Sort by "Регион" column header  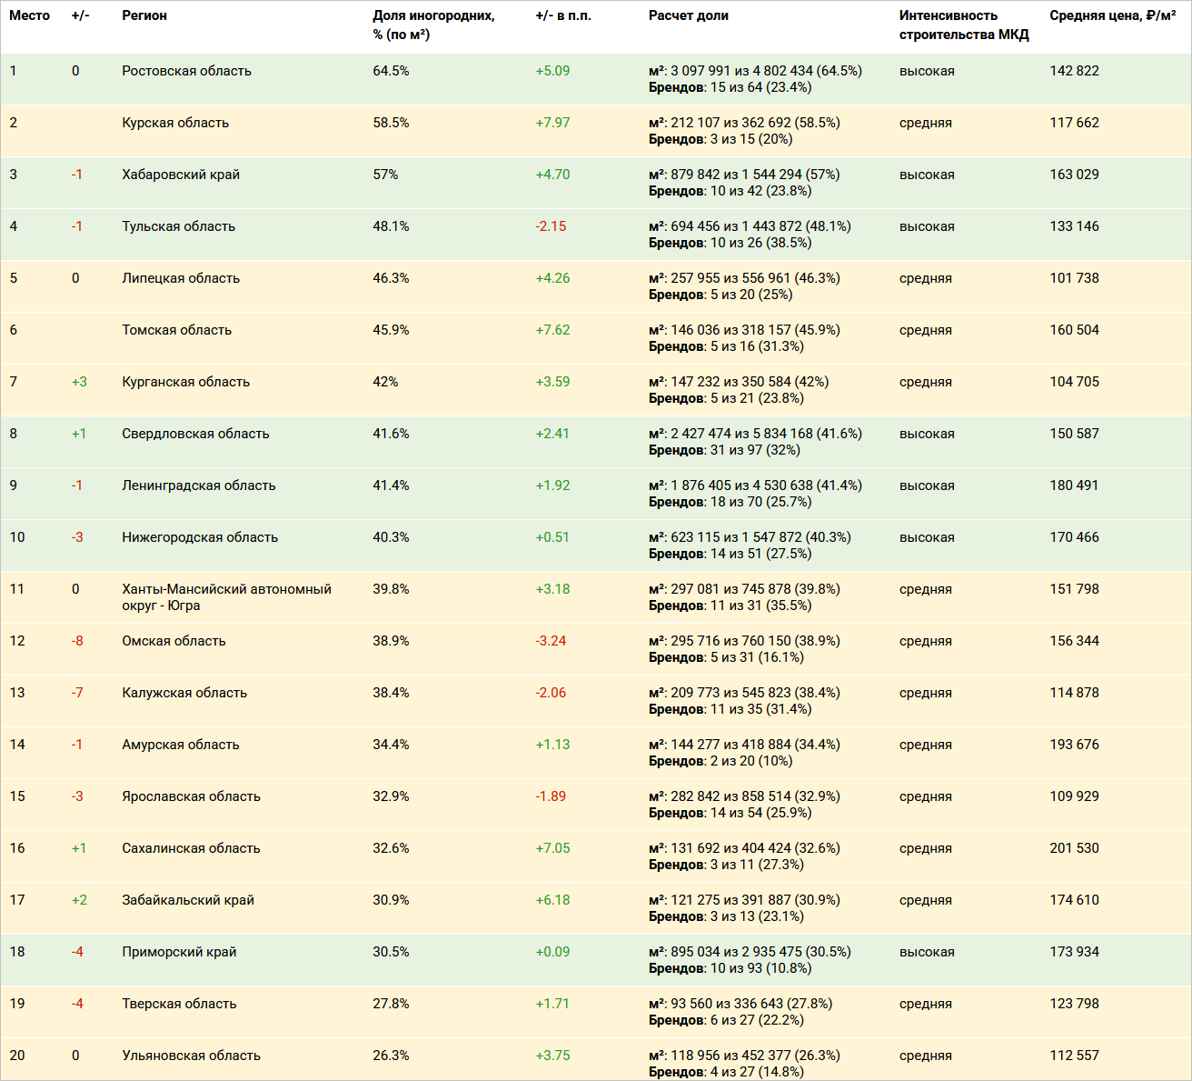[144, 15]
